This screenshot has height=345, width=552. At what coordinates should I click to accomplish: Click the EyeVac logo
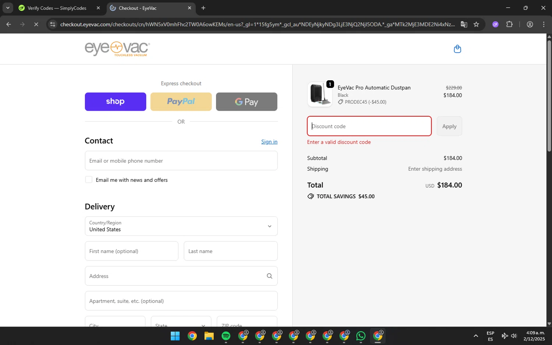117,49
